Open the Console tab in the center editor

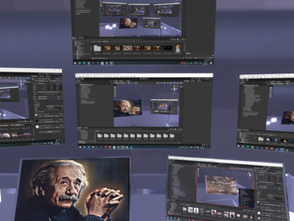86,128
